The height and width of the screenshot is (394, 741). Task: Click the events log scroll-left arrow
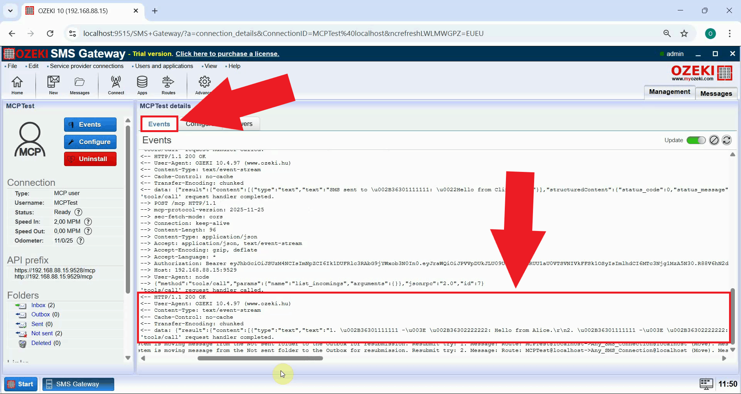coord(143,358)
